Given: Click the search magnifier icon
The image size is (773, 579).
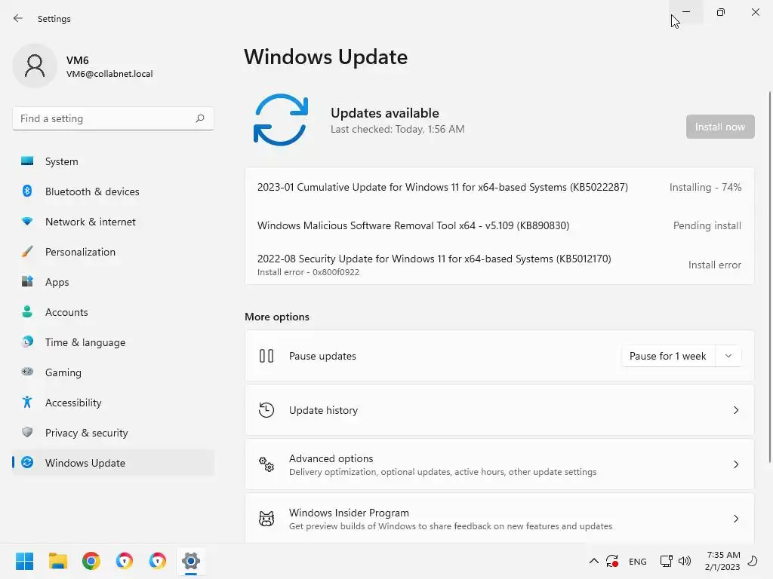Looking at the screenshot, I should (199, 118).
